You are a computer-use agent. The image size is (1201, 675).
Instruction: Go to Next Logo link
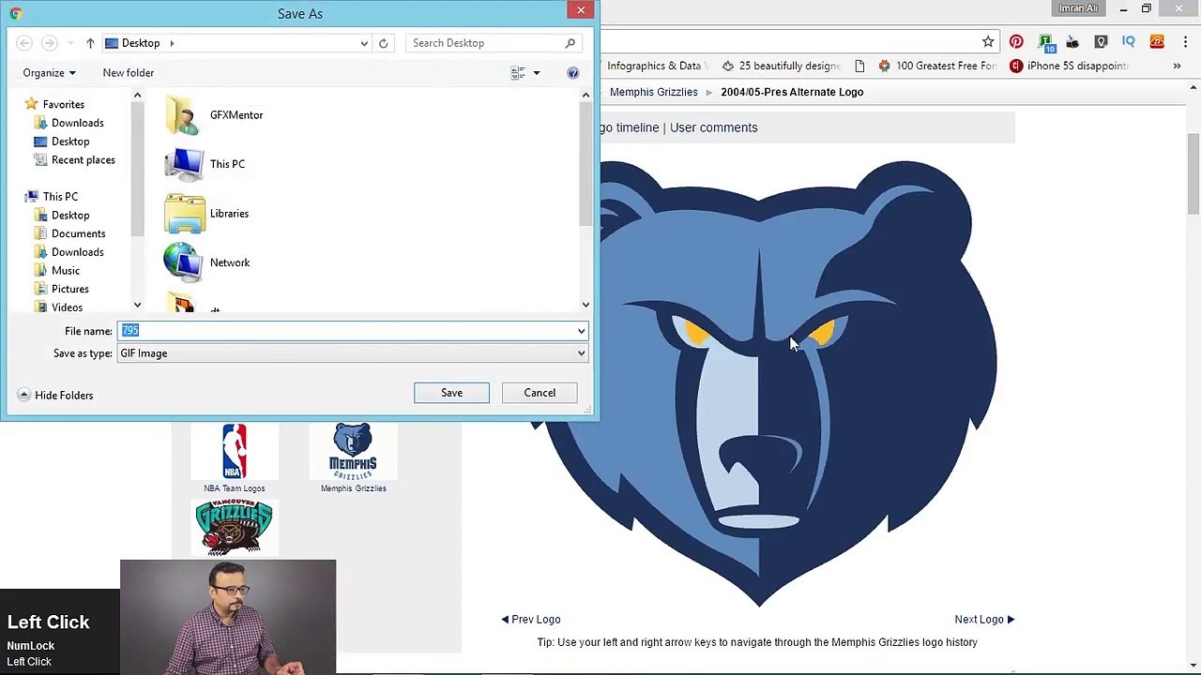click(984, 620)
